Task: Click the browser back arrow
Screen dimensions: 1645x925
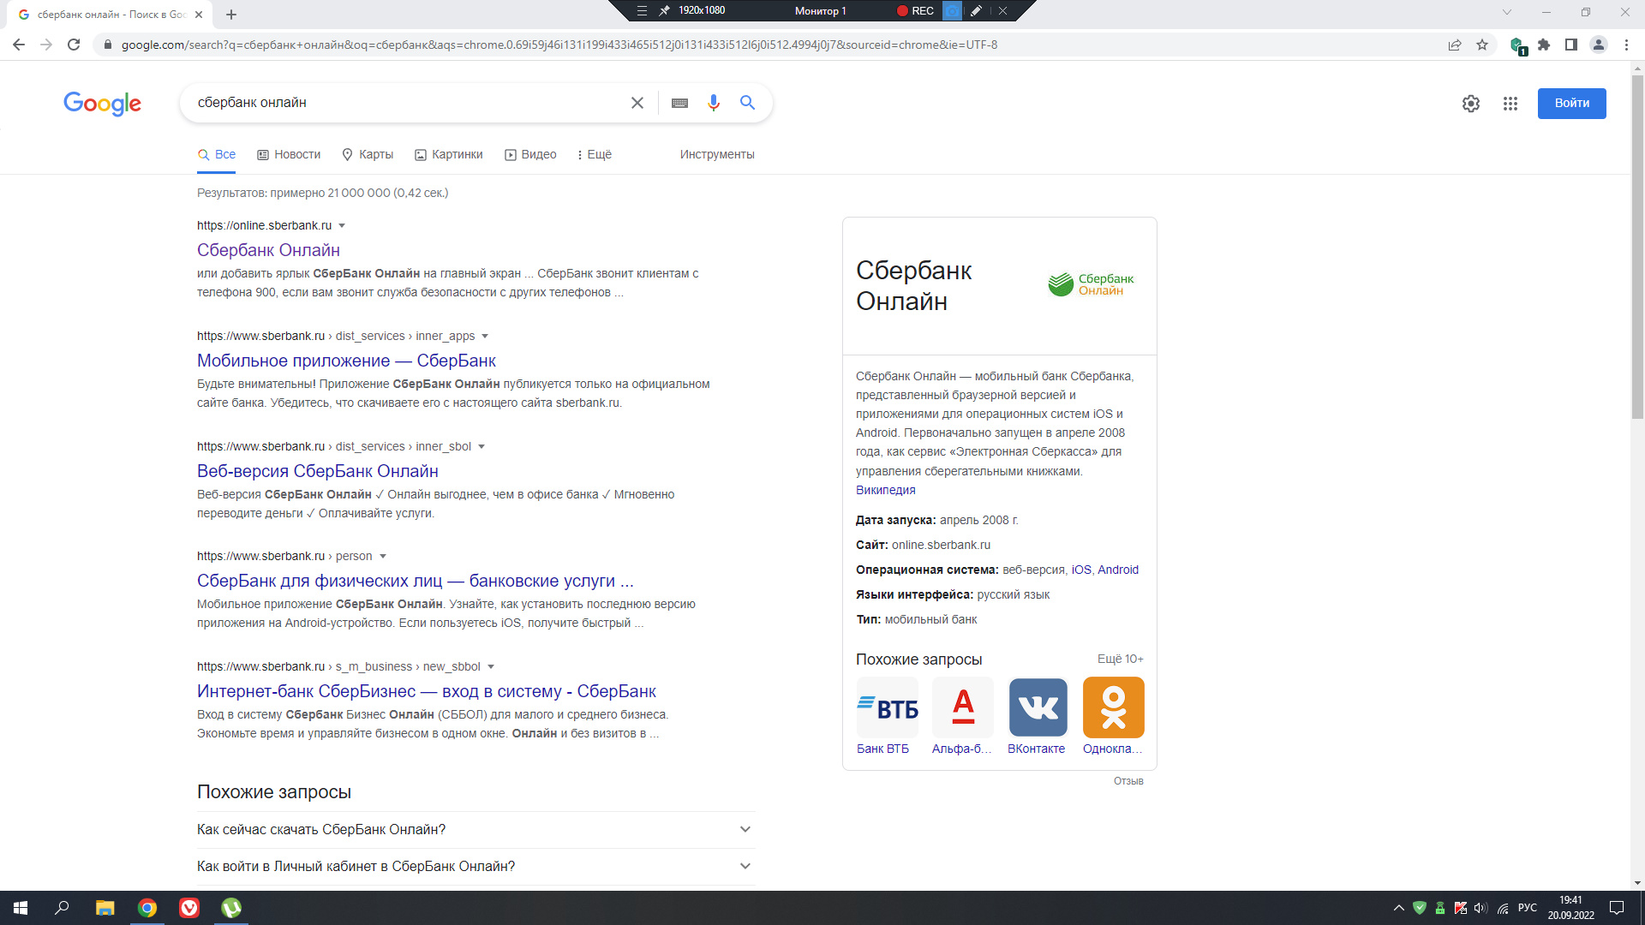Action: pyautogui.click(x=19, y=45)
